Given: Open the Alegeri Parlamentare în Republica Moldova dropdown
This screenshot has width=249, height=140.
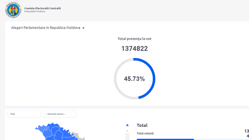Looking at the screenshot, I should click(47, 28).
